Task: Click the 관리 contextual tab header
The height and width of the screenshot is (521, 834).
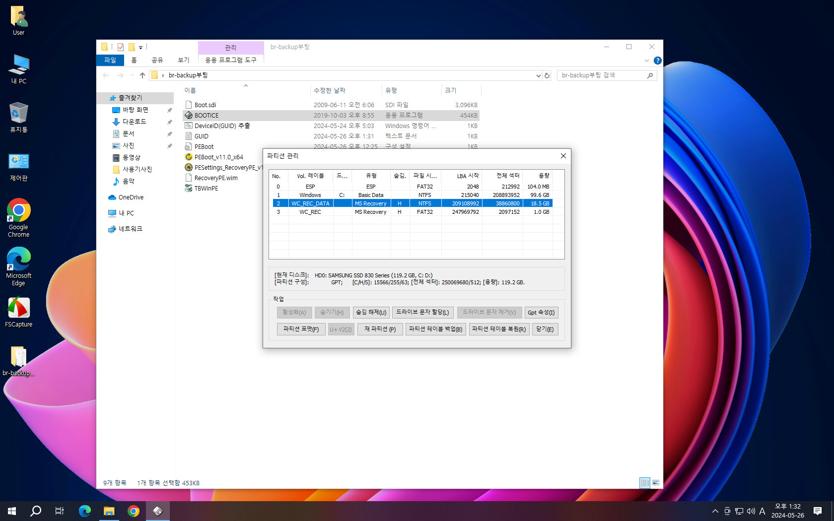Action: tap(231, 48)
